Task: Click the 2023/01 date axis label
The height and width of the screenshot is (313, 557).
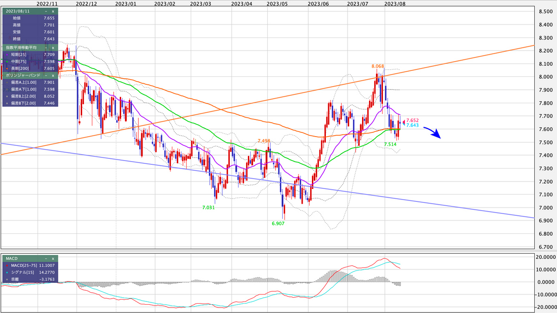Action: [126, 3]
